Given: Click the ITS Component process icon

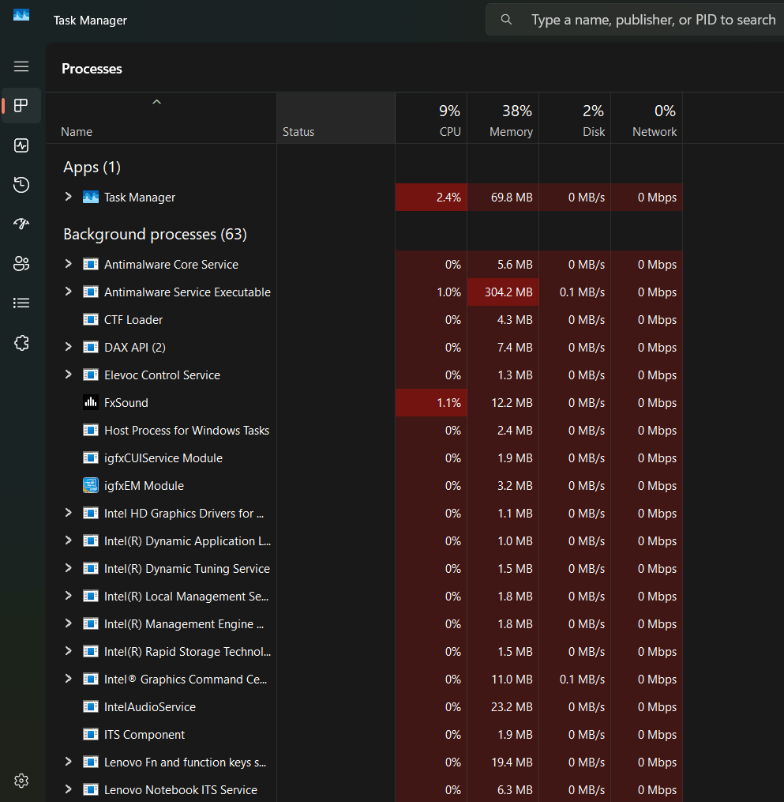Looking at the screenshot, I should [x=91, y=735].
